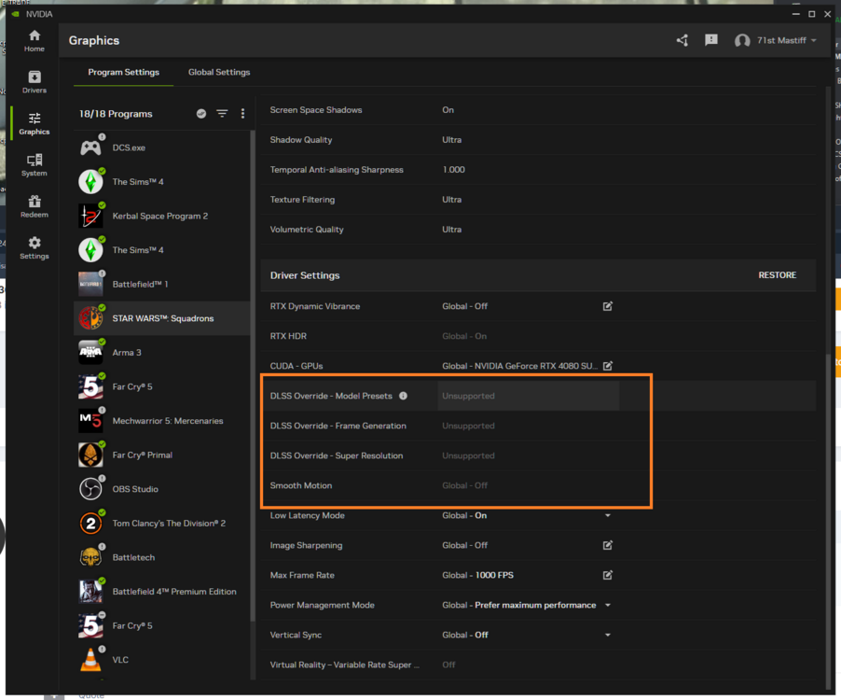
Task: Select Battletech program icon
Action: [x=90, y=557]
